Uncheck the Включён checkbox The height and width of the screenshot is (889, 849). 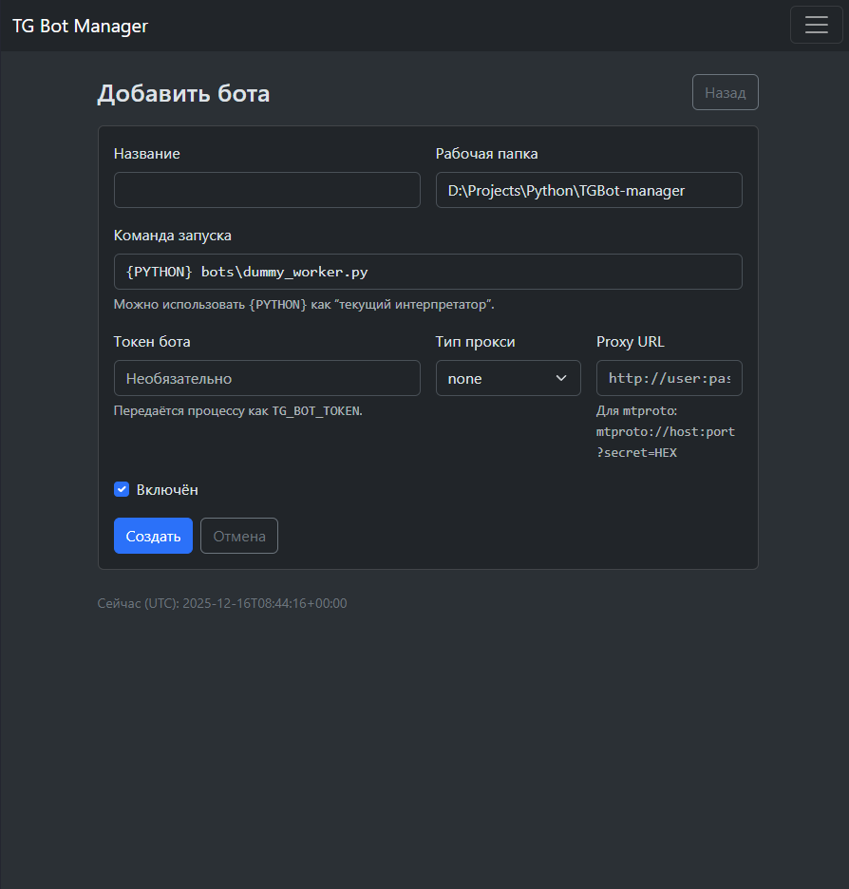point(122,489)
